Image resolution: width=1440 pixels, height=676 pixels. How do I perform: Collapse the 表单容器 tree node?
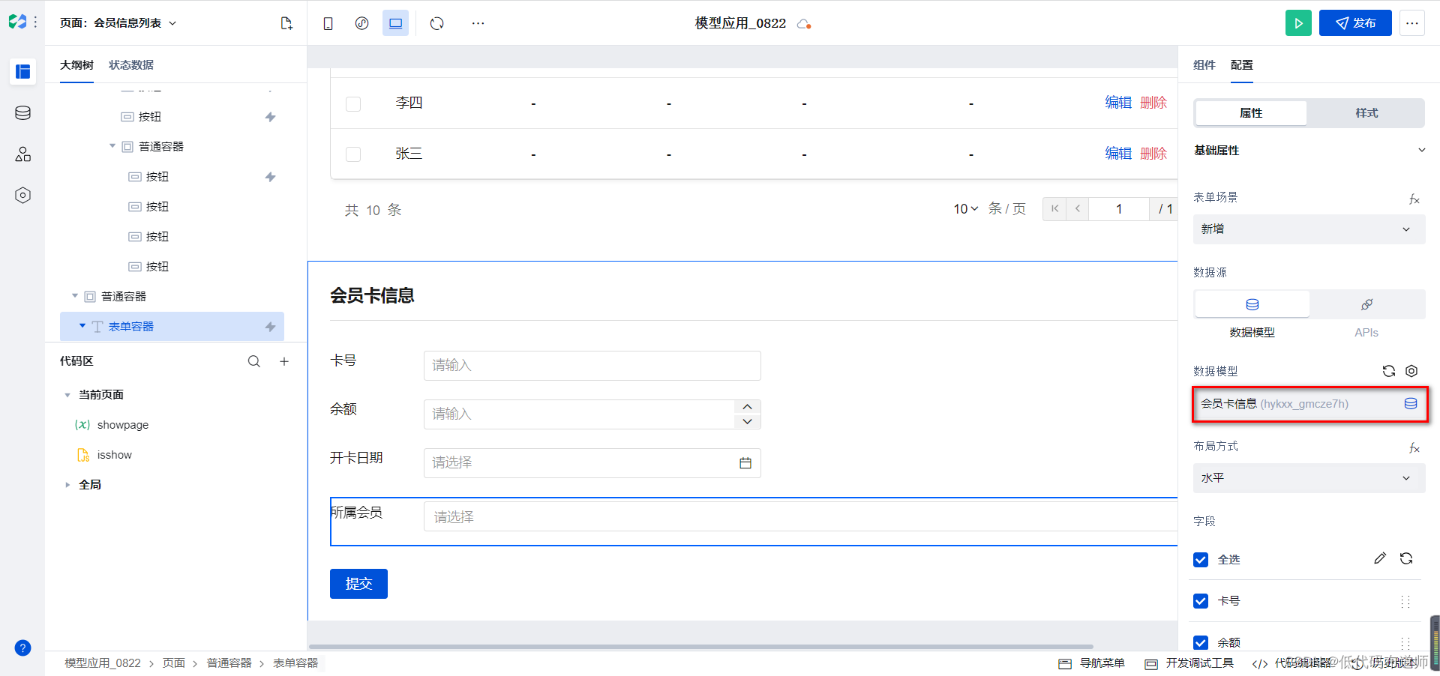click(82, 326)
